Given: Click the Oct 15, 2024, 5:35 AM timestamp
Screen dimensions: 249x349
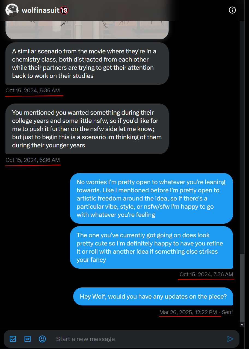Looking at the screenshot, I should pyautogui.click(x=33, y=91).
